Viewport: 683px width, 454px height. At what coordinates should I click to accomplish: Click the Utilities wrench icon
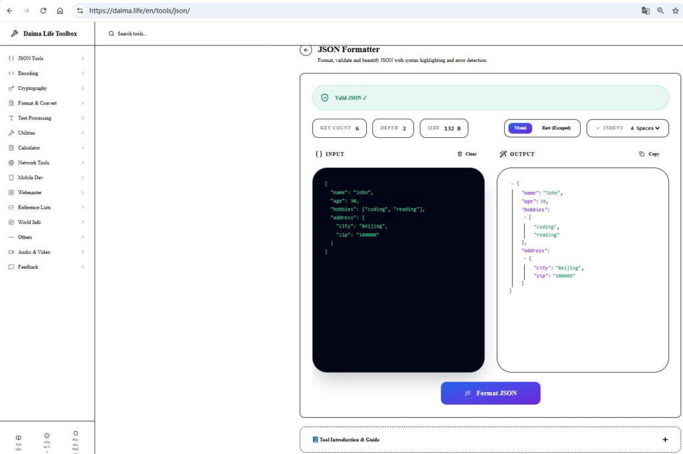[x=11, y=133]
